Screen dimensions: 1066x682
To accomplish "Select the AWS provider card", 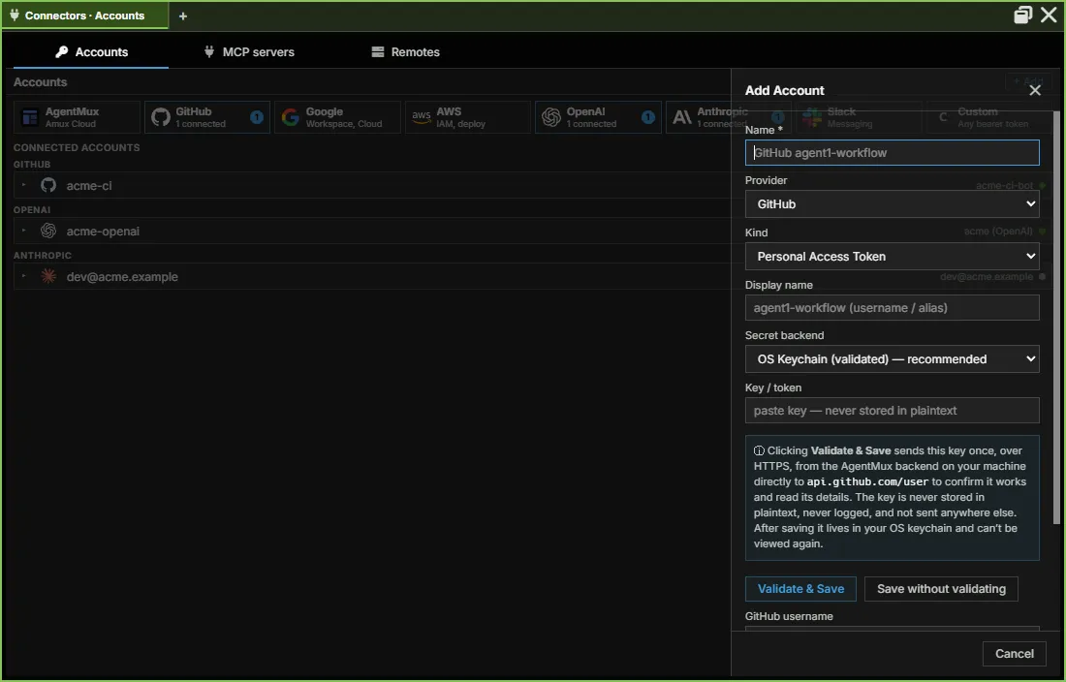I will point(468,117).
